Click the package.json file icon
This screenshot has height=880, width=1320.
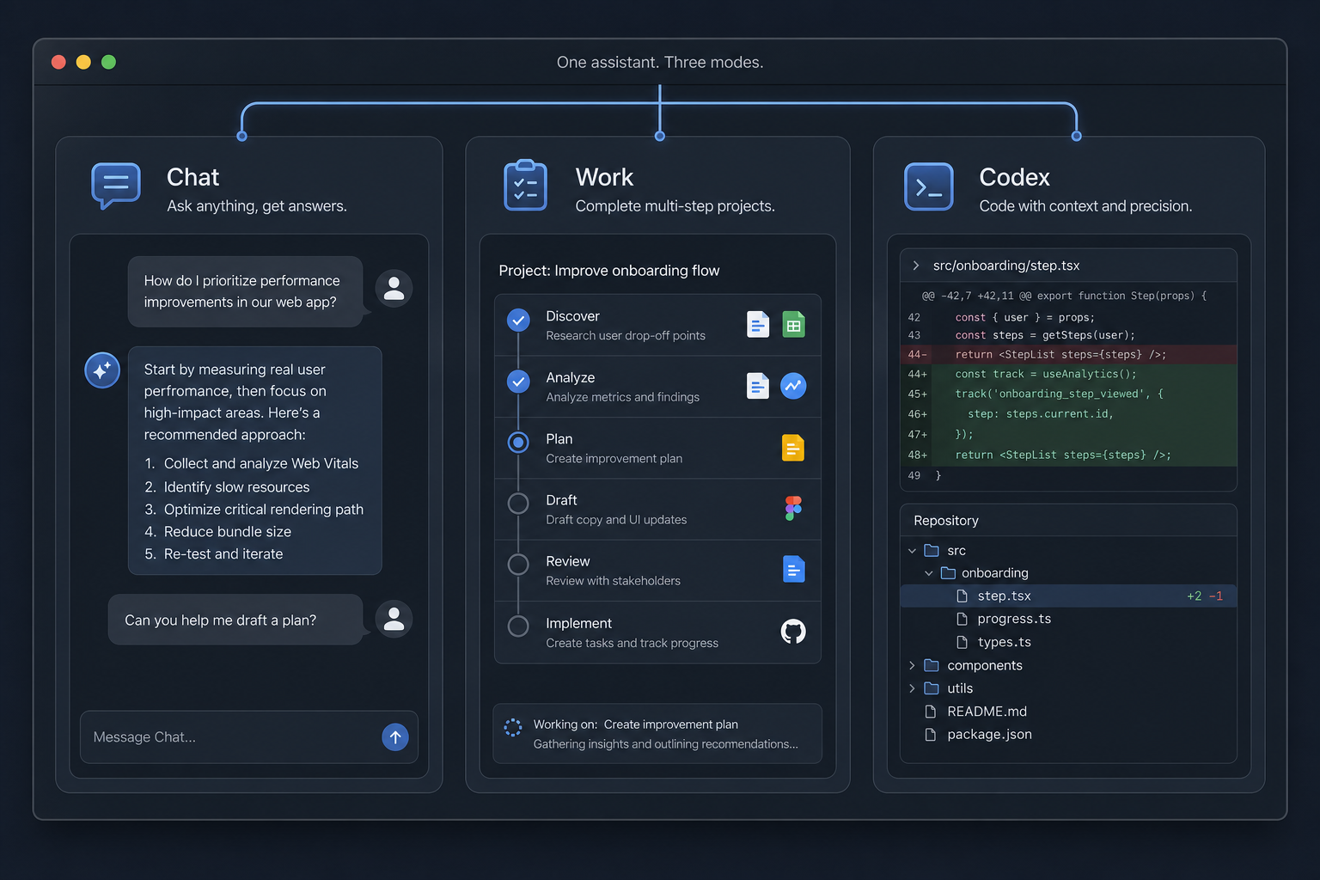[931, 735]
